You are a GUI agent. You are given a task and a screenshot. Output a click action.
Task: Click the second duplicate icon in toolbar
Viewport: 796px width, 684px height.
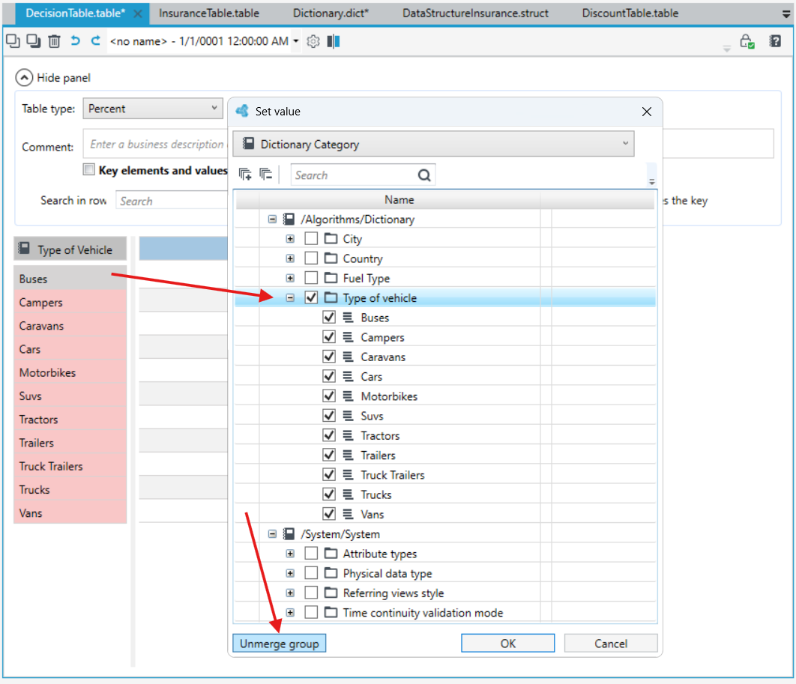point(34,40)
